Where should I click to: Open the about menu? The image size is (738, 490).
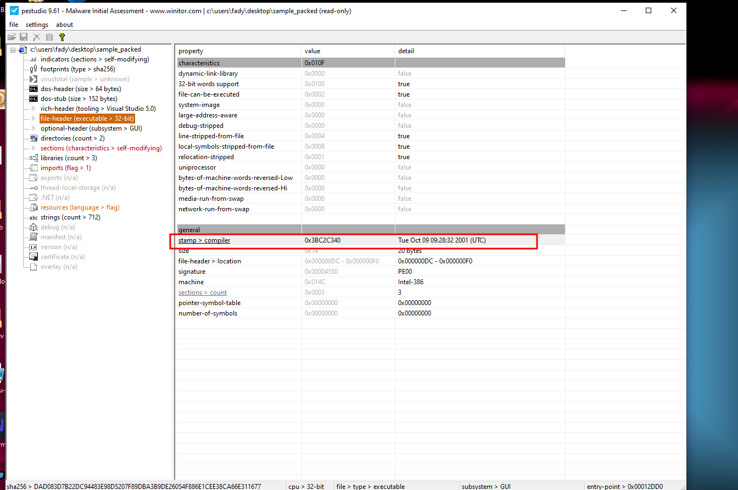(64, 25)
